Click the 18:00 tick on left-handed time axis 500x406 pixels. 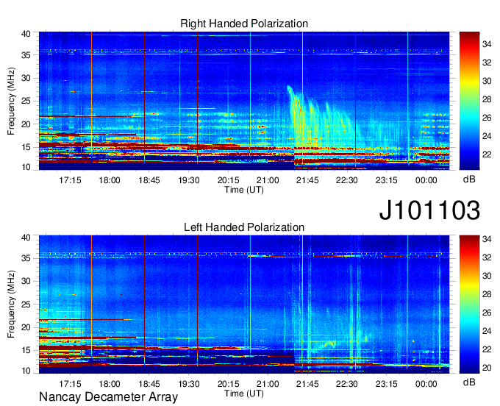[110, 384]
